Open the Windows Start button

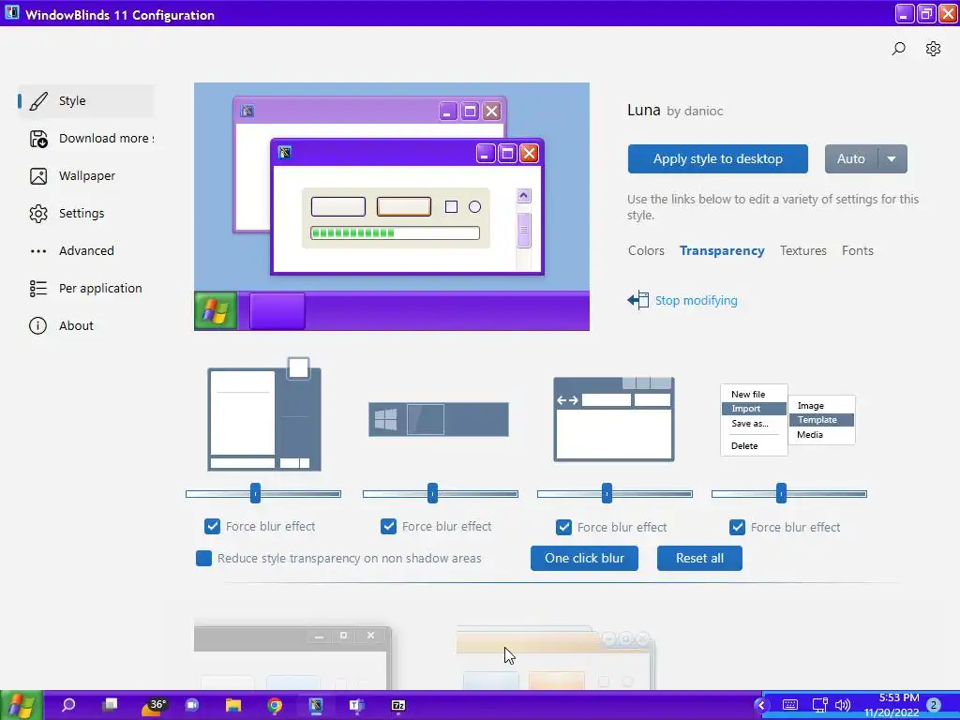21,705
